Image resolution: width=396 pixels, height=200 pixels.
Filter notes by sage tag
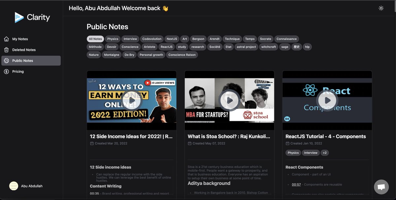point(285,47)
